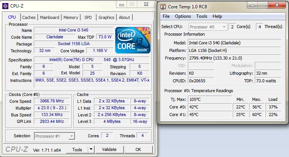Click the Technology value 32 nm in CPU-Z

44,50
